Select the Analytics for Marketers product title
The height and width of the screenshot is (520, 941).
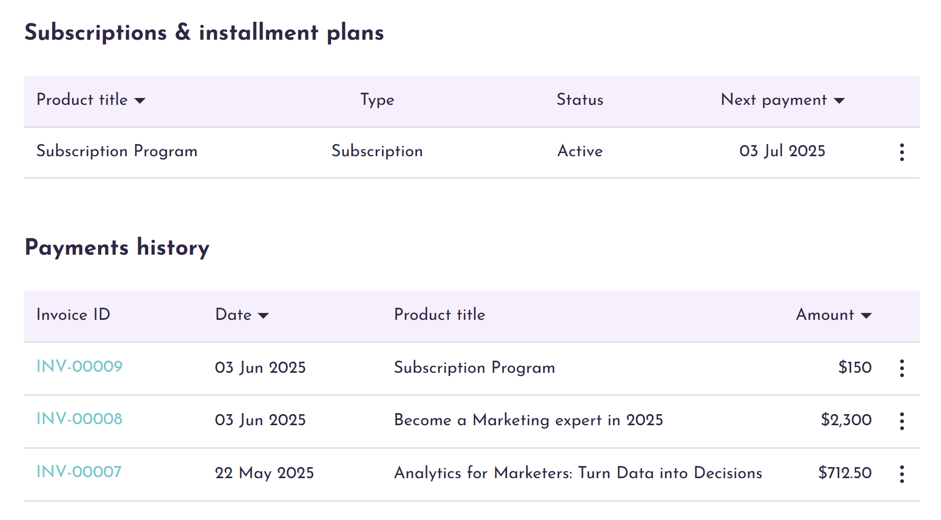pyautogui.click(x=578, y=473)
